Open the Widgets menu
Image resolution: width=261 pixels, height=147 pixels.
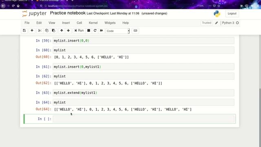pyautogui.click(x=110, y=23)
